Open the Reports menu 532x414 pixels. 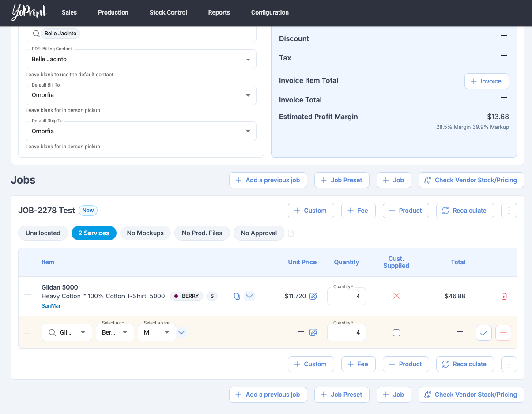coord(219,12)
